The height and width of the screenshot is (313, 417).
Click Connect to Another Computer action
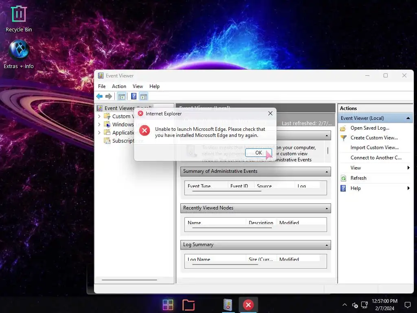[376, 158]
